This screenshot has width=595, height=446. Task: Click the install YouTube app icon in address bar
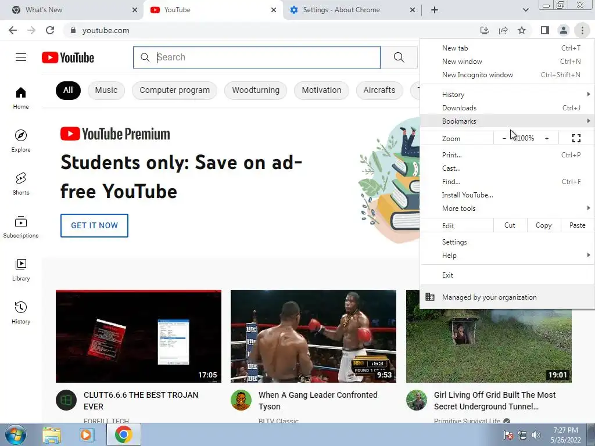tap(485, 30)
